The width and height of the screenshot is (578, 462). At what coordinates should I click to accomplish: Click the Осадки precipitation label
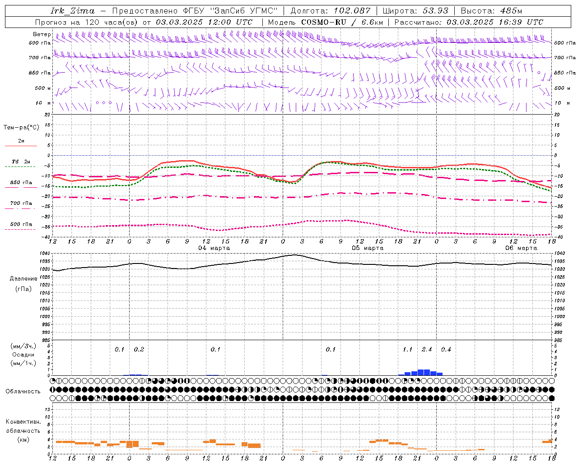tap(23, 355)
